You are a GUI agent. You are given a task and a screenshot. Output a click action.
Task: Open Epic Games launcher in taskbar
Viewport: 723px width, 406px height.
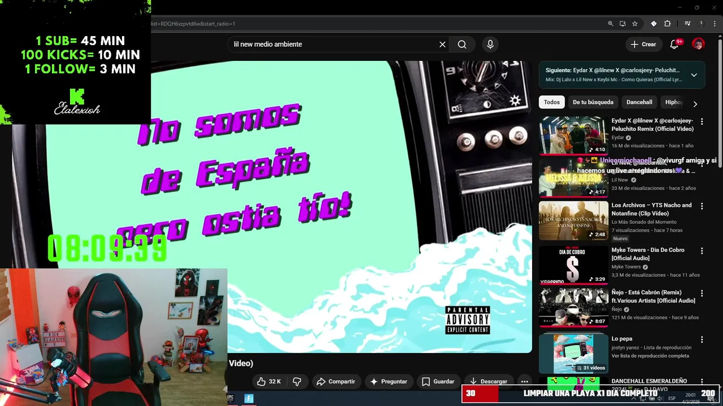[x=230, y=398]
